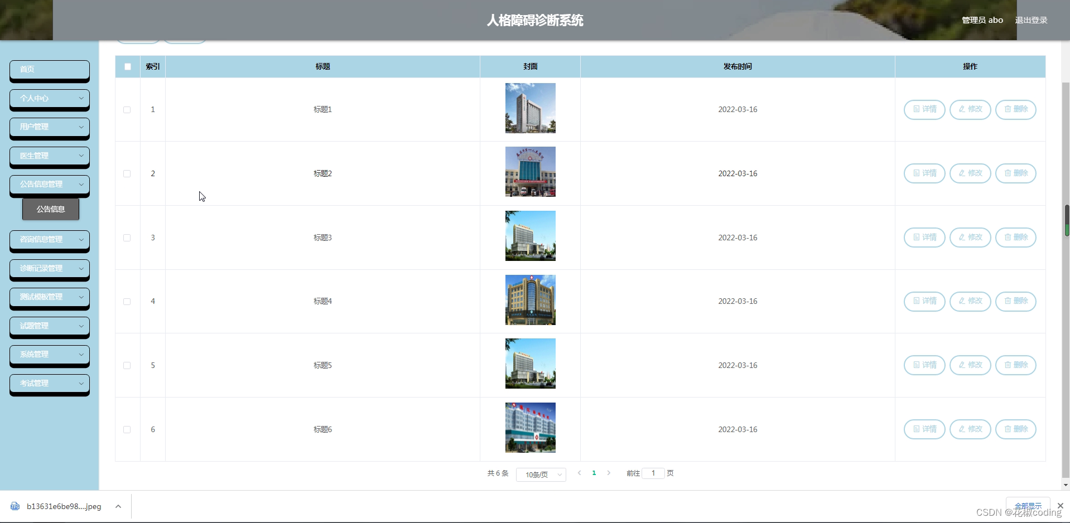This screenshot has height=523, width=1070.
Task: Click the page number input field
Action: tap(653, 473)
